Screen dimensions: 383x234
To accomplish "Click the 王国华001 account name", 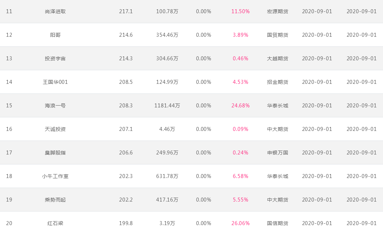I will click(55, 82).
